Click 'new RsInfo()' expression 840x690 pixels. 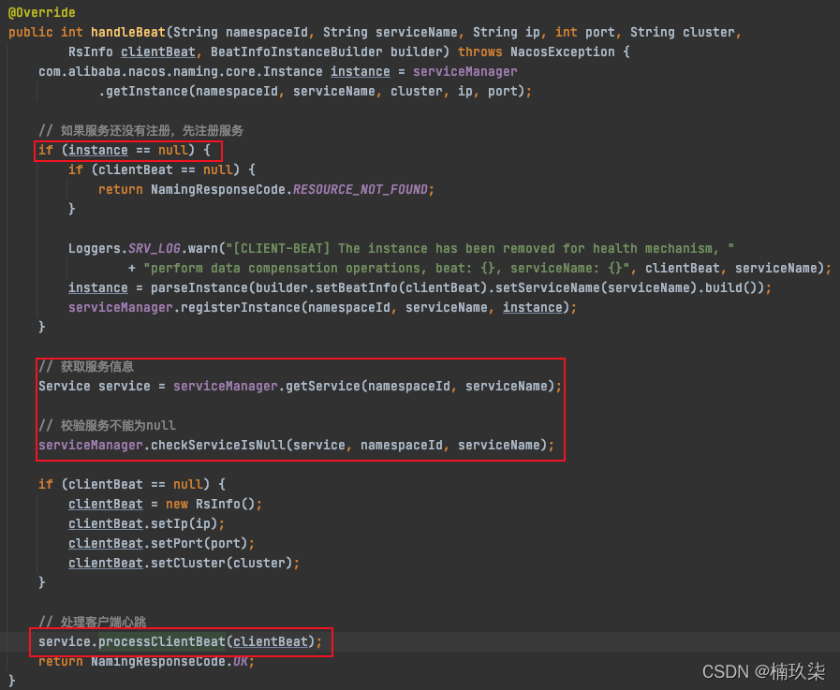point(211,504)
